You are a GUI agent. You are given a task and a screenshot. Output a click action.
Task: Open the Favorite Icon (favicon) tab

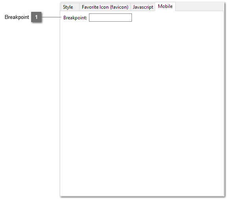105,7
